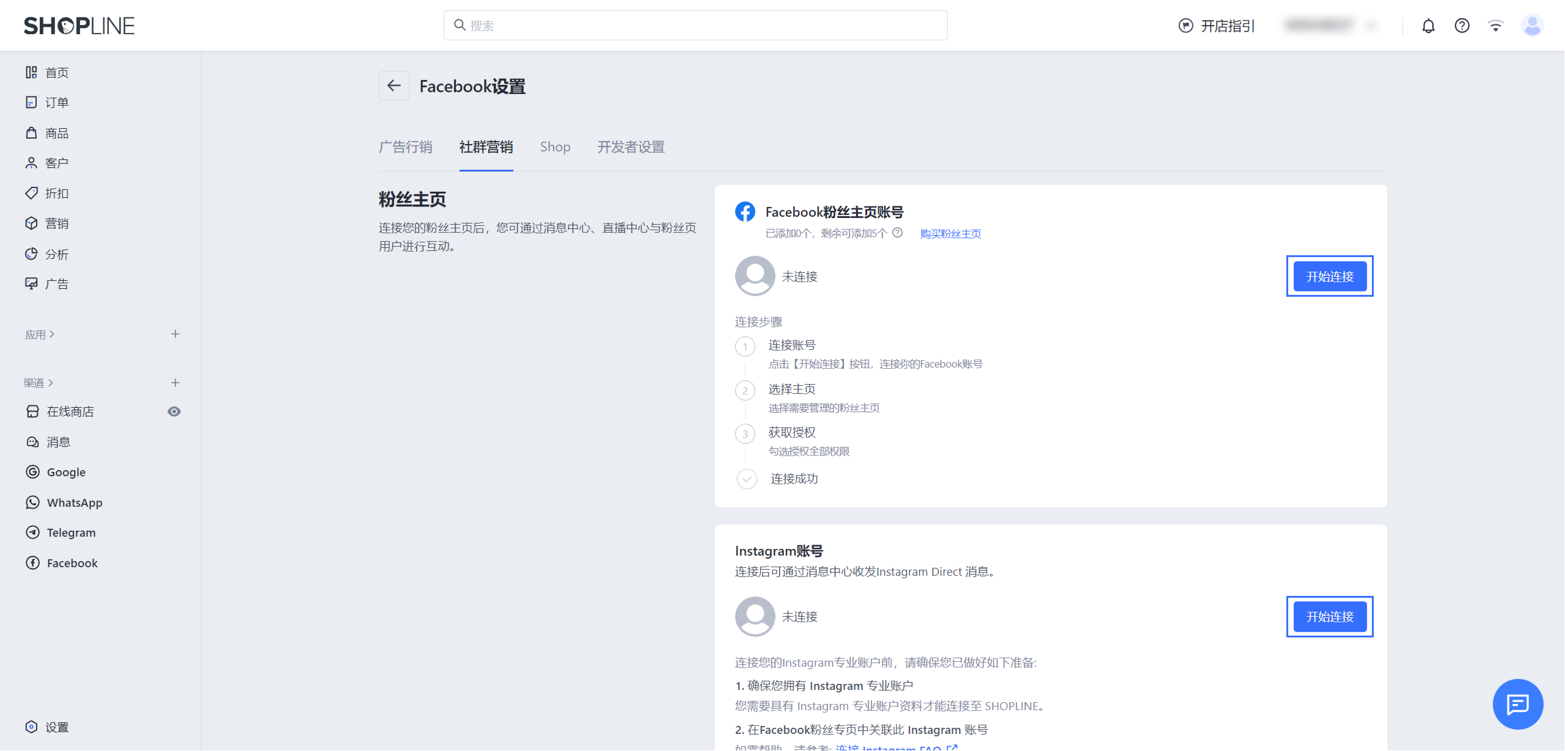Viewport: 1565px width, 751px height.
Task: Click the back arrow beside Facebook设置
Action: (x=394, y=85)
